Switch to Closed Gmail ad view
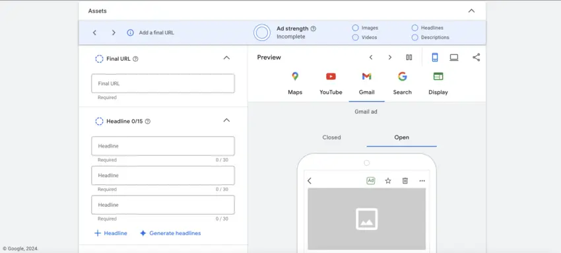The height and width of the screenshot is (253, 561). 332,137
